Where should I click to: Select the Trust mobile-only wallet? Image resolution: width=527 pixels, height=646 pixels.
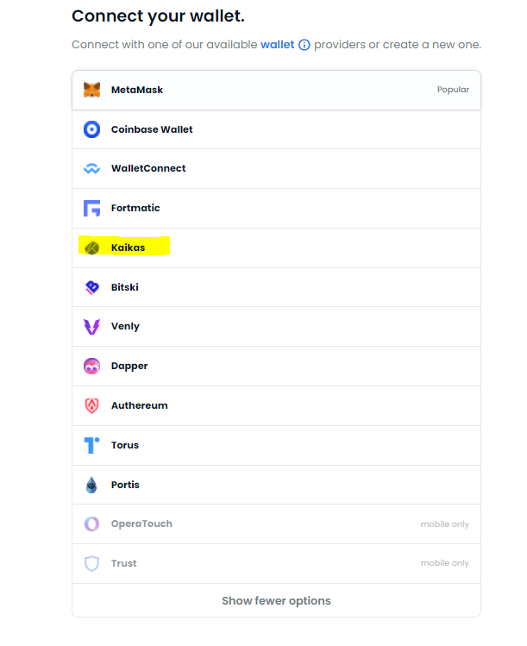[123, 563]
